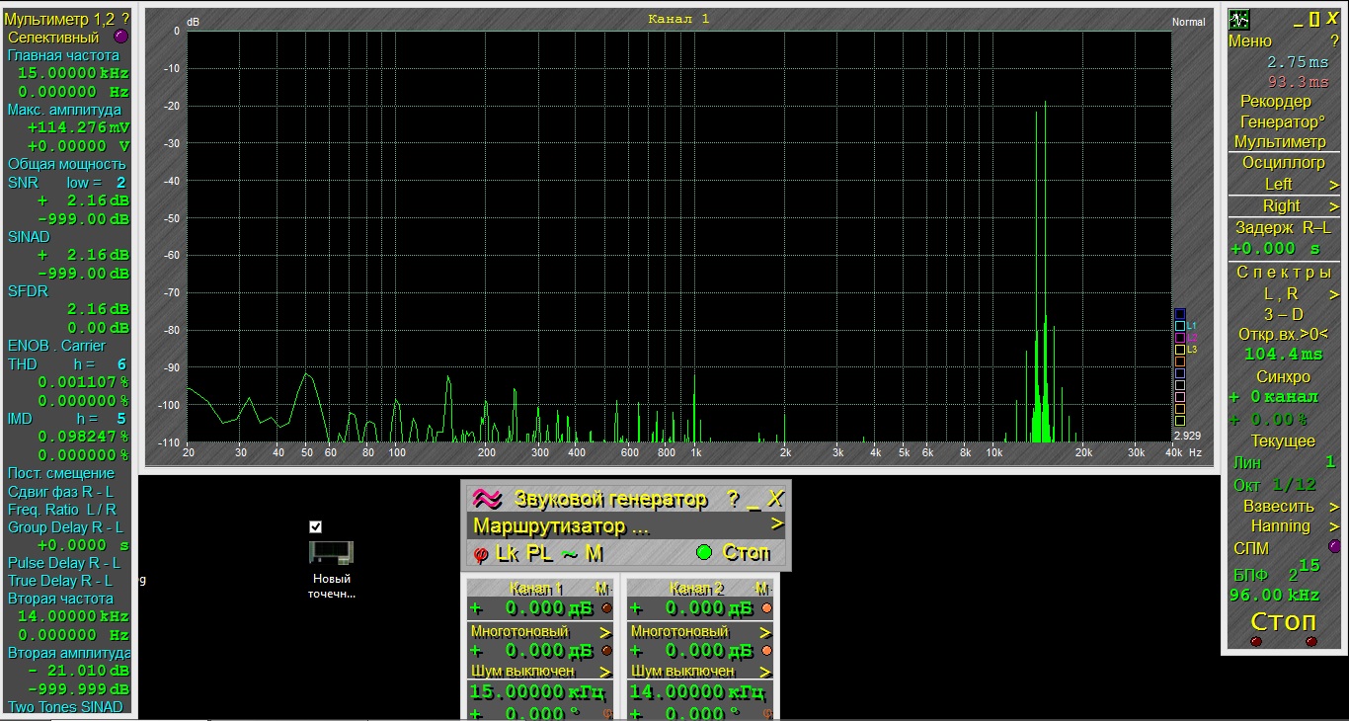Click help question mark next to Мультиметр 1,2

pyautogui.click(x=125, y=19)
